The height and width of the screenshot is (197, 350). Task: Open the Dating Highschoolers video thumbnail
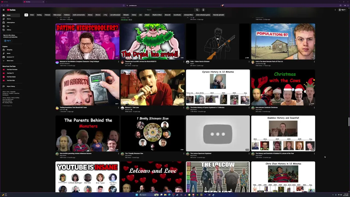pyautogui.click(x=87, y=42)
